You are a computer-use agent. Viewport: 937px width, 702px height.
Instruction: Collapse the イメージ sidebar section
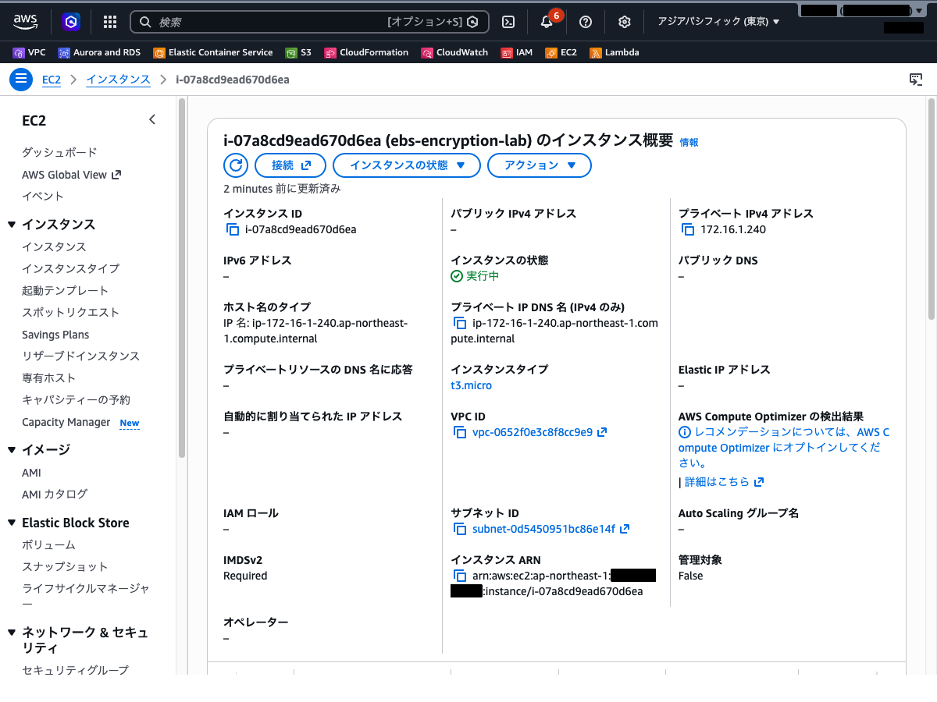point(12,449)
